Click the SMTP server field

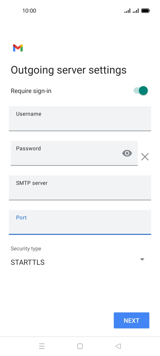point(80,188)
